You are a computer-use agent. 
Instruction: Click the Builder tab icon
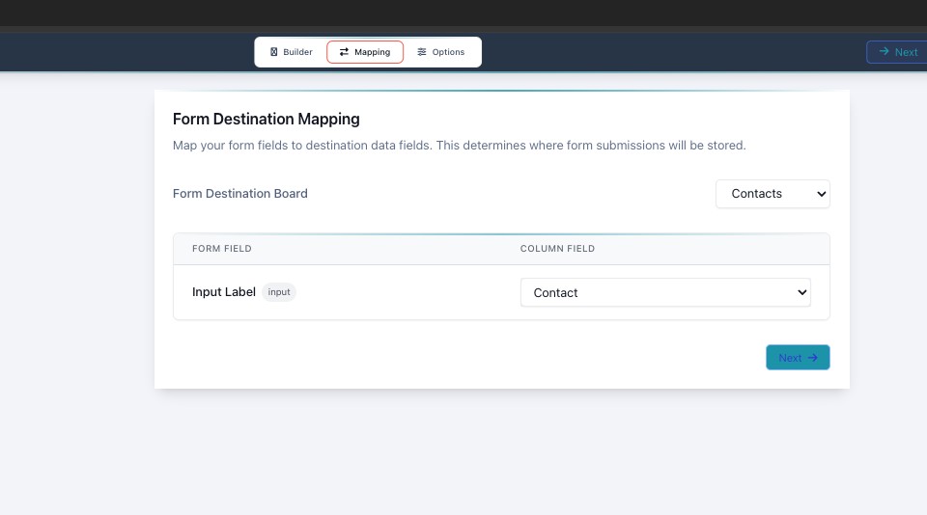[x=273, y=52]
